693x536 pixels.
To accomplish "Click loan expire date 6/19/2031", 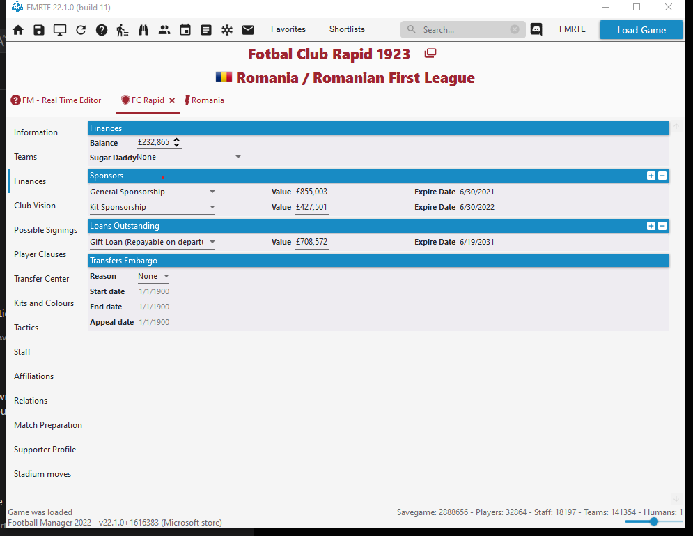I will point(477,242).
